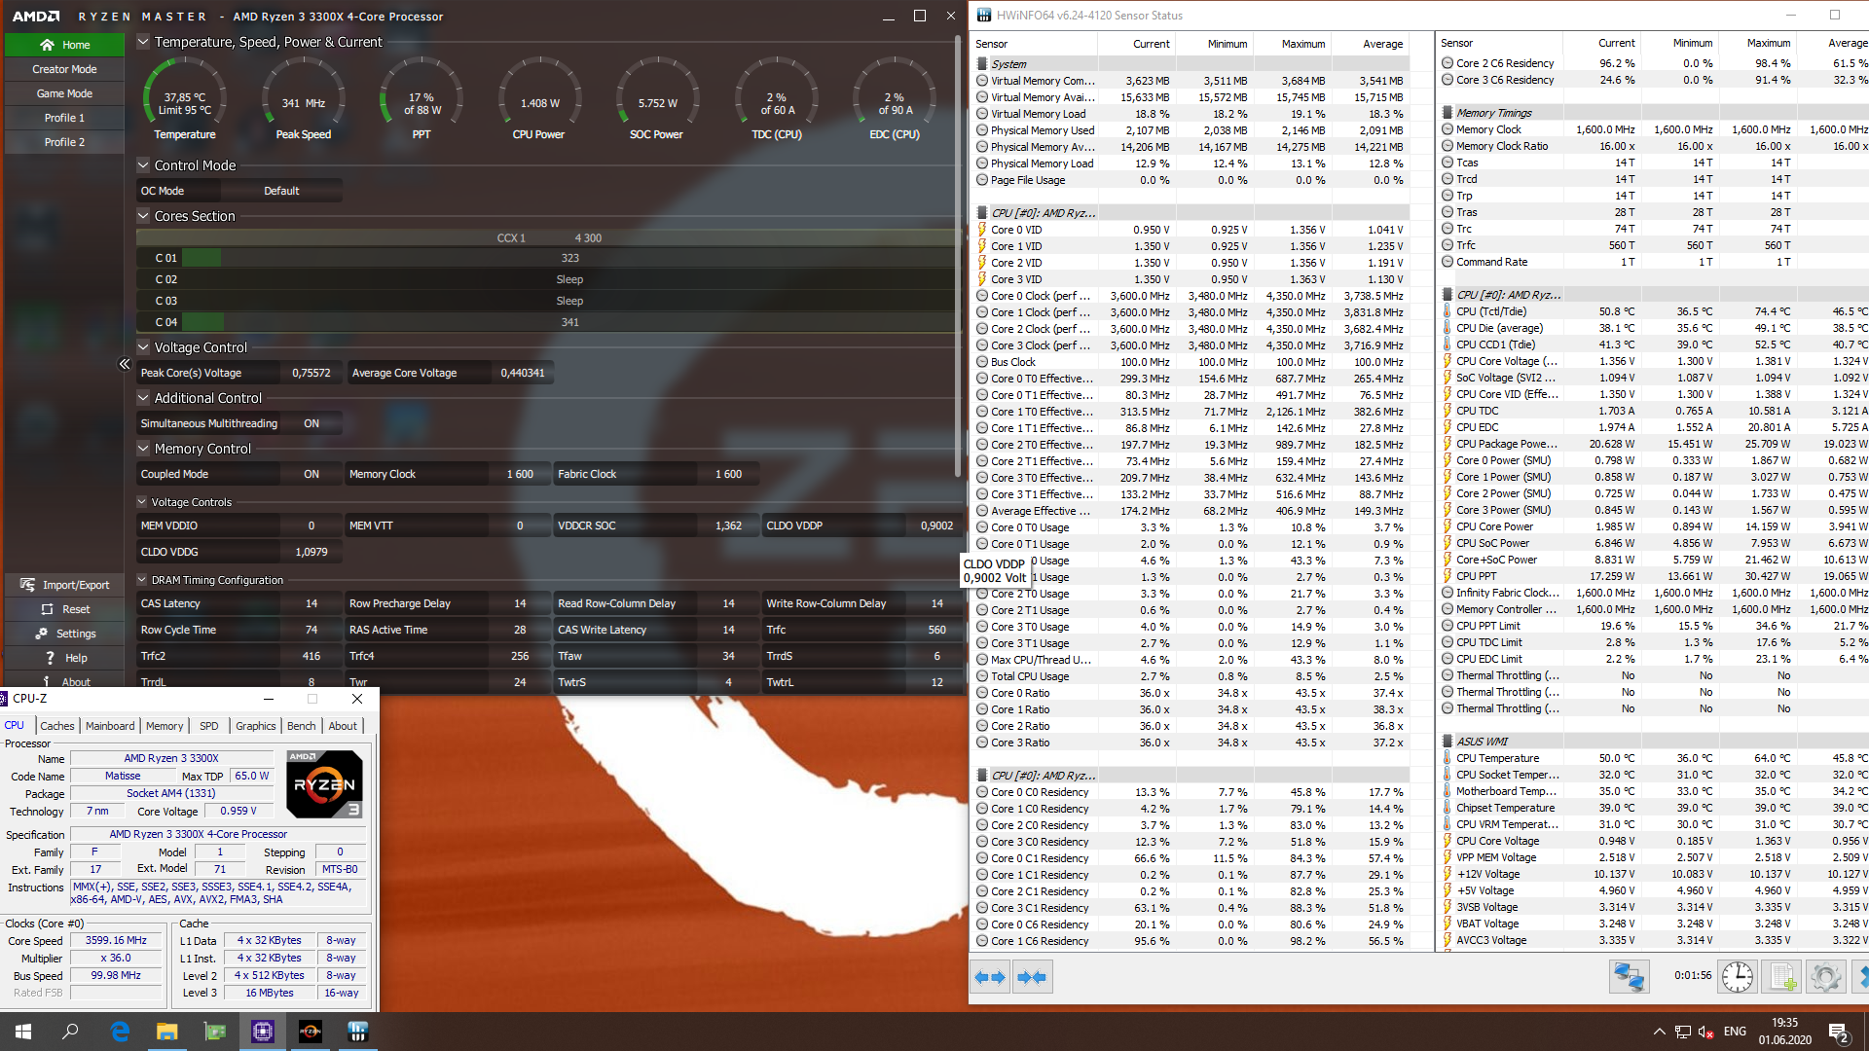The width and height of the screenshot is (1869, 1051).
Task: Collapse Ryzen Master sidebar with double chevron
Action: [125, 364]
